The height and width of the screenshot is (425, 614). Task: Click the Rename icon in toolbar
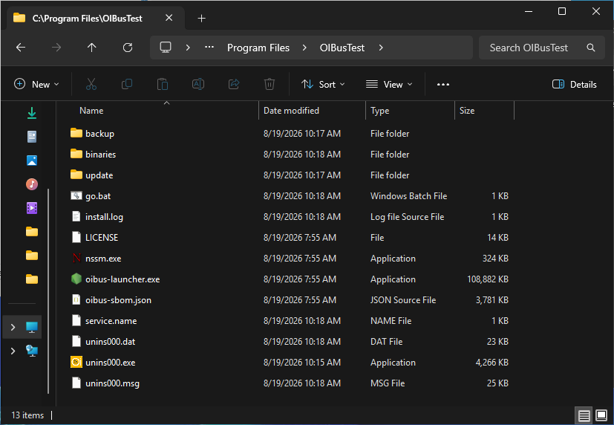198,84
